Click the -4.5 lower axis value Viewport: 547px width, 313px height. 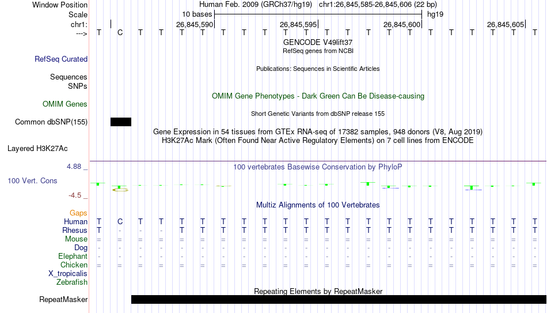pos(75,195)
